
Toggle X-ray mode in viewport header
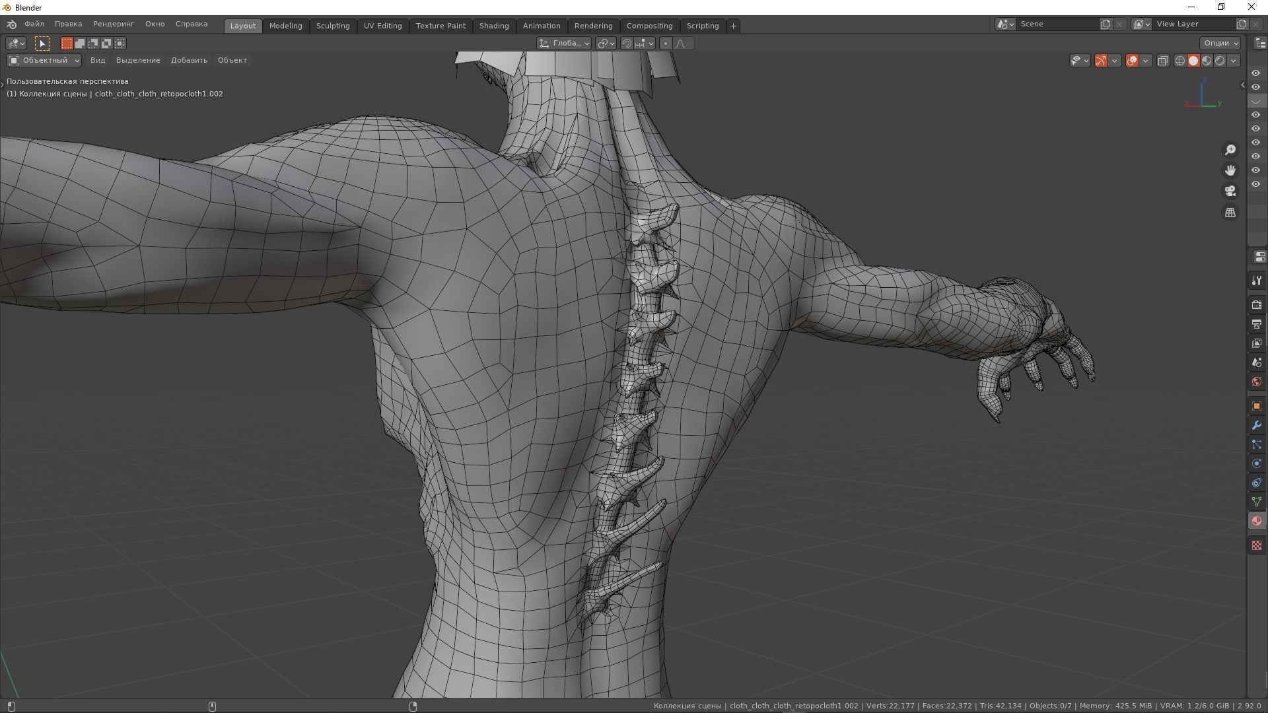click(x=1163, y=61)
